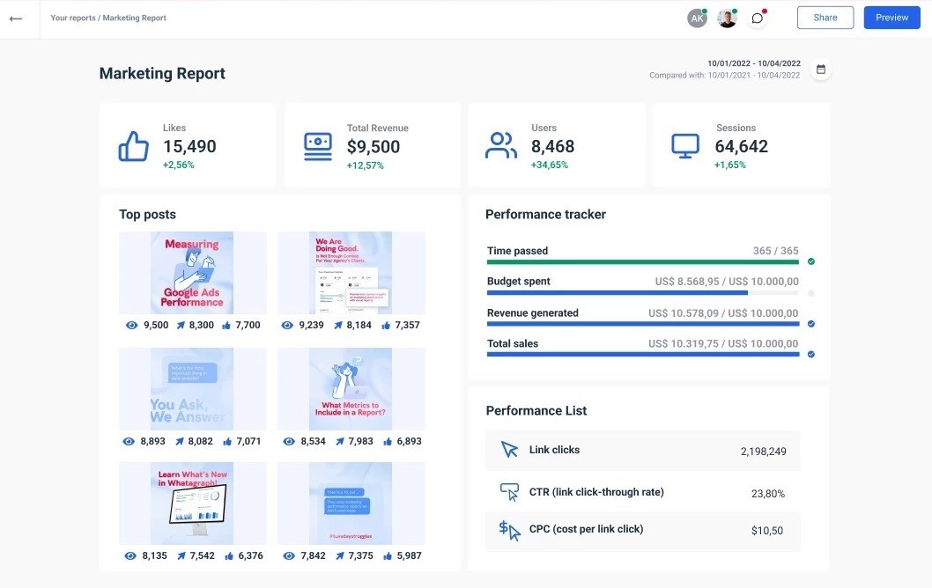Click the views eye icon beside 9,239
This screenshot has width=932, height=588.
287,326
